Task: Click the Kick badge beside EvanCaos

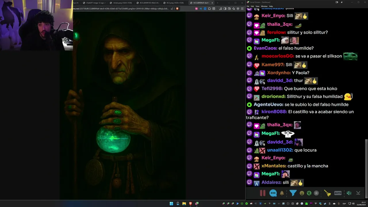Action: 249,48
